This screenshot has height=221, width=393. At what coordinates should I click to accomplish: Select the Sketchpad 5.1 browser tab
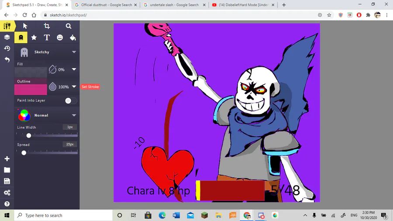click(x=38, y=5)
